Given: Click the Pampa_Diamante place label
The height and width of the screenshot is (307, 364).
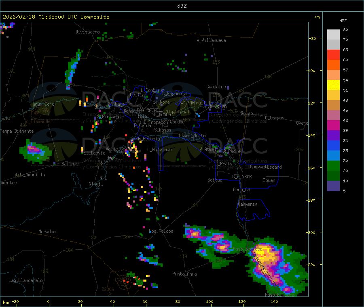Looking at the screenshot, I should tap(17, 131).
